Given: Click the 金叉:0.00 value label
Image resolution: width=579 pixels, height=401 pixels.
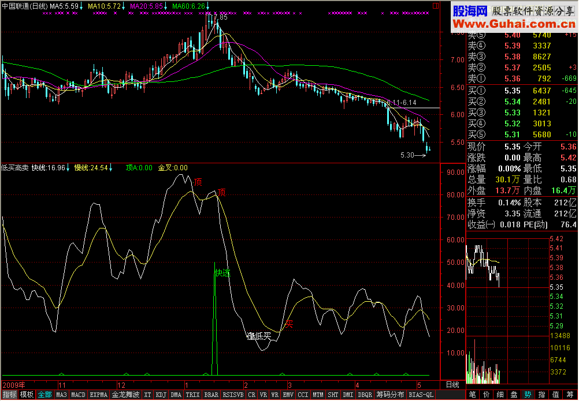Looking at the screenshot, I should [x=173, y=168].
